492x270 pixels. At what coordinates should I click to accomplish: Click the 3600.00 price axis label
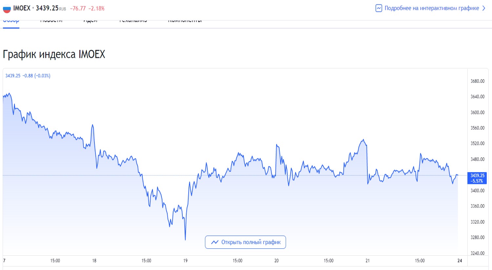pos(478,112)
